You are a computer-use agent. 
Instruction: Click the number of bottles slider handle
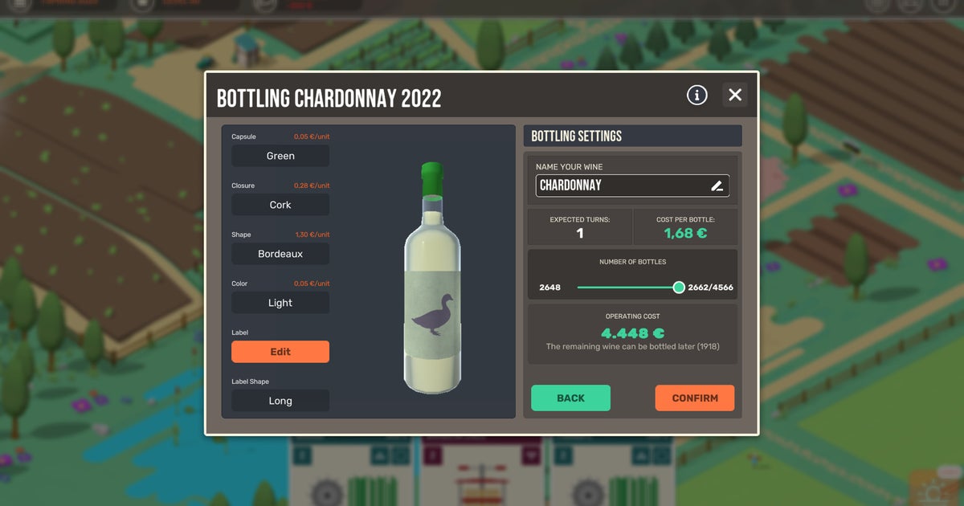(679, 287)
